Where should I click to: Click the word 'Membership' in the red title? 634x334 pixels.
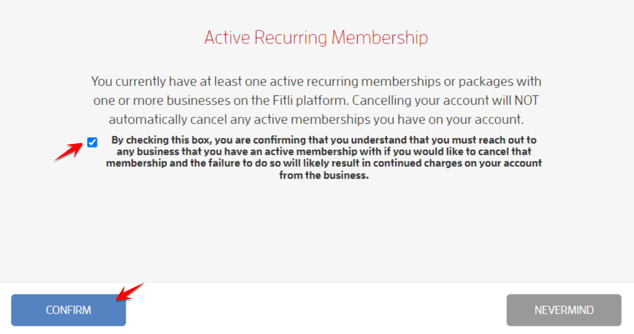pos(380,37)
